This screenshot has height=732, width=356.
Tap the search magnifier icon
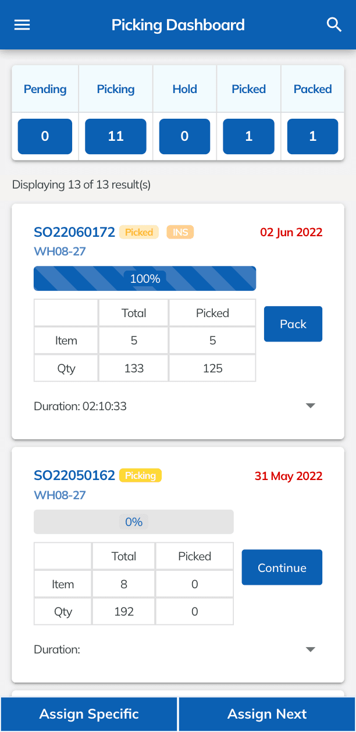pos(334,25)
